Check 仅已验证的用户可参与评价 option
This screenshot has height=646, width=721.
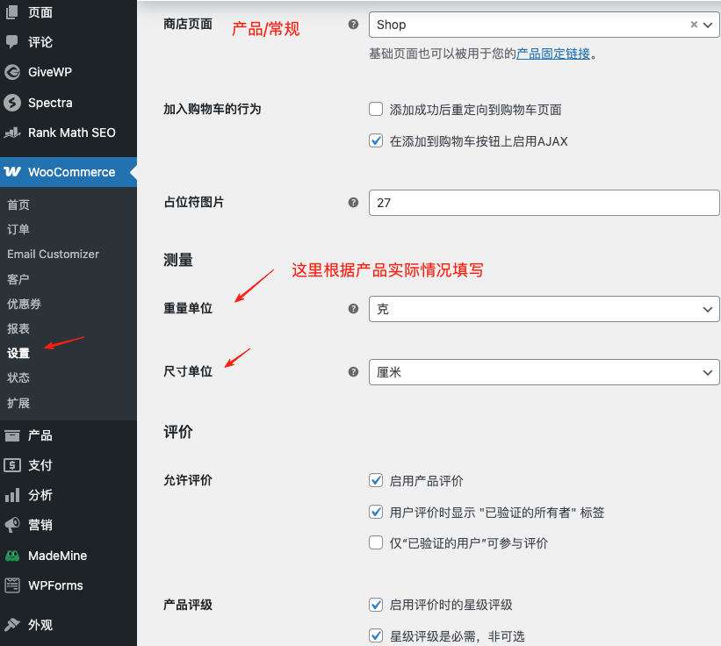(376, 543)
